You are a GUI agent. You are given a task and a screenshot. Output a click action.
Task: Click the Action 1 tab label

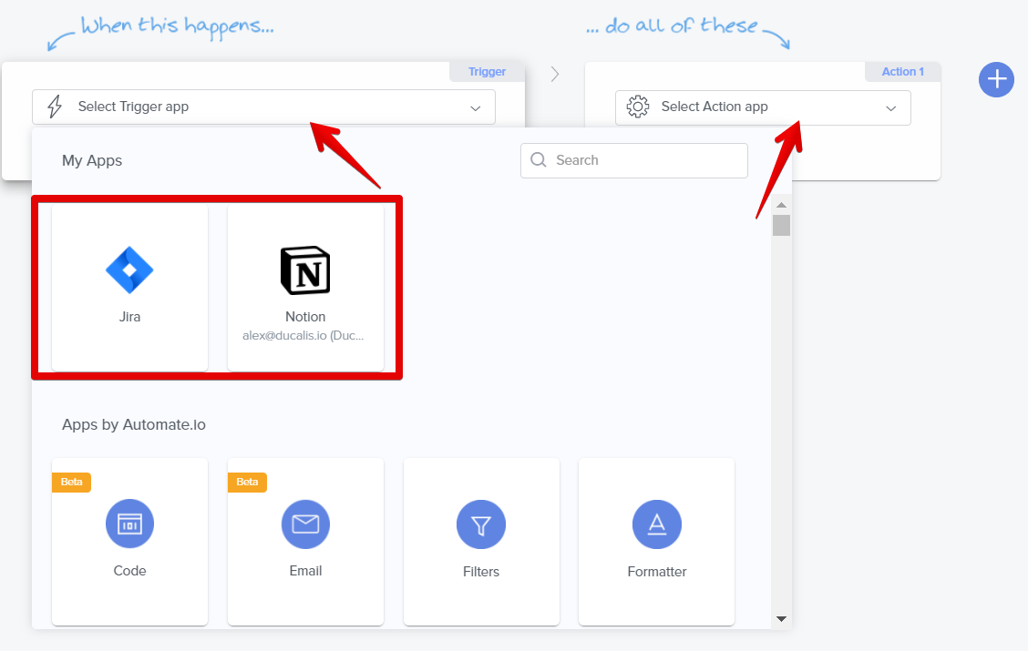pyautogui.click(x=902, y=72)
